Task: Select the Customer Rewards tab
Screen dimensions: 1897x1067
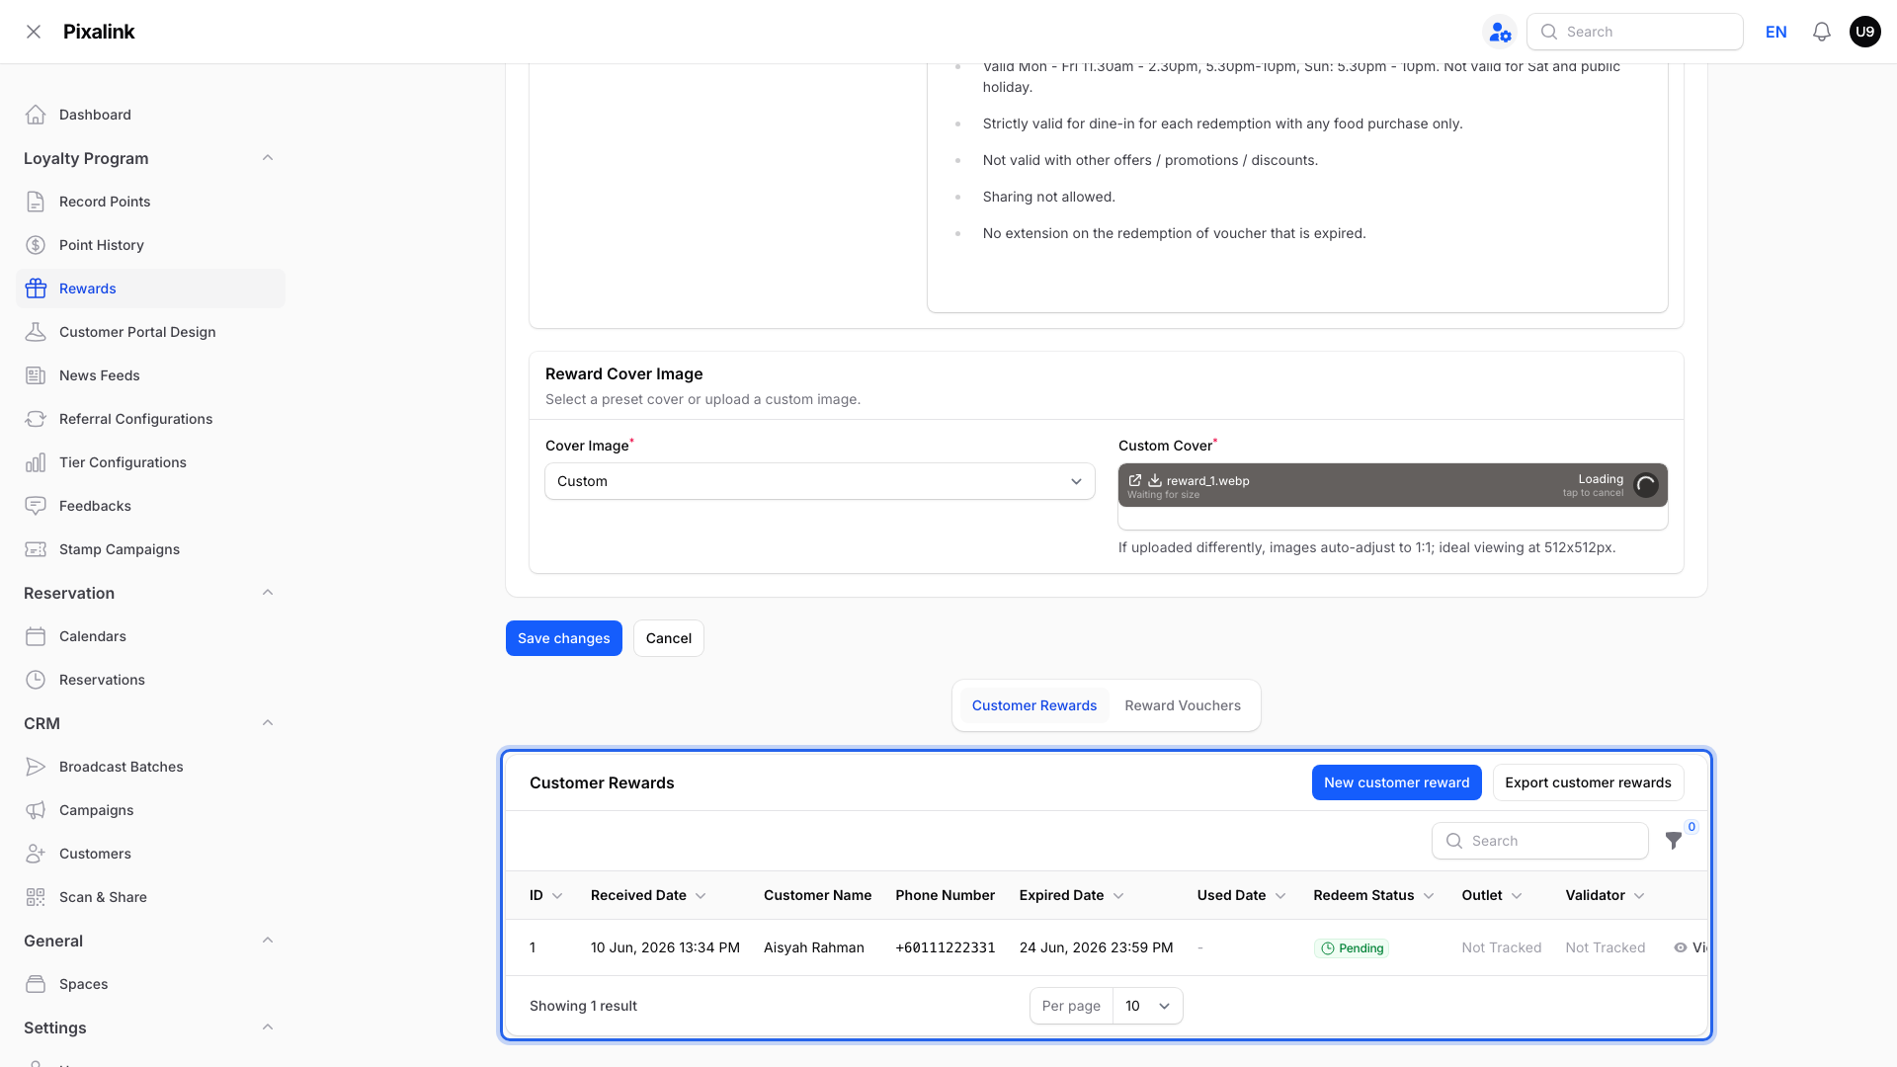Action: click(1034, 705)
